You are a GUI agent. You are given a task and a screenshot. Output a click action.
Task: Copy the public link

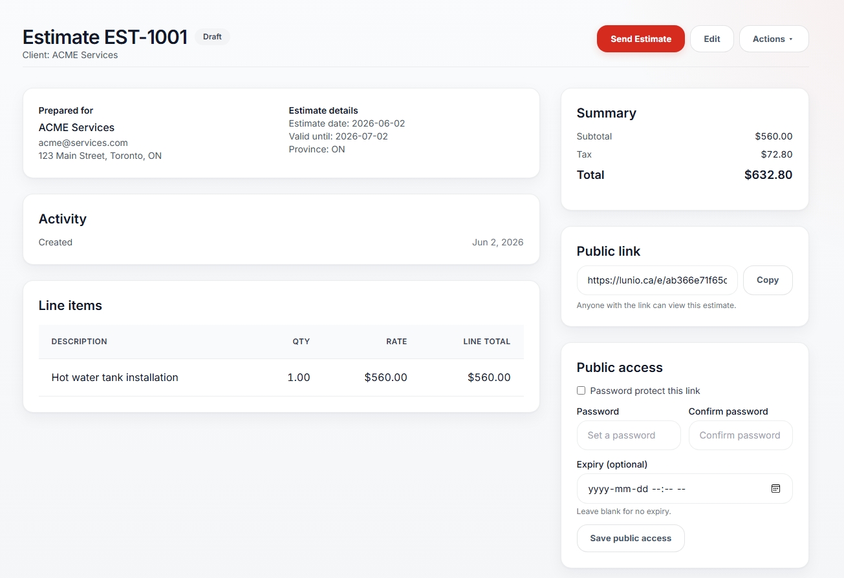(x=768, y=280)
